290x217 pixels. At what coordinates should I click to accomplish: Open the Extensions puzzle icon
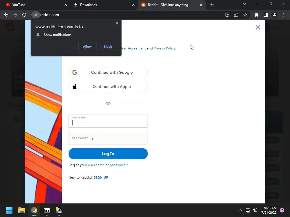tap(257, 15)
